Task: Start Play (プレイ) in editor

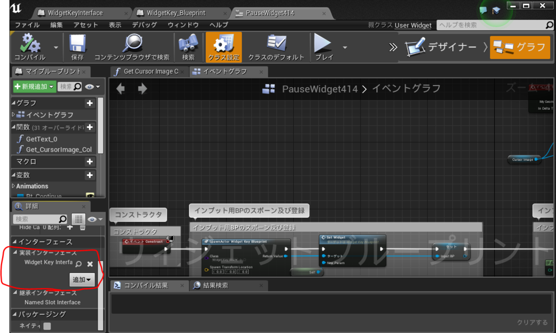Action: coord(324,47)
